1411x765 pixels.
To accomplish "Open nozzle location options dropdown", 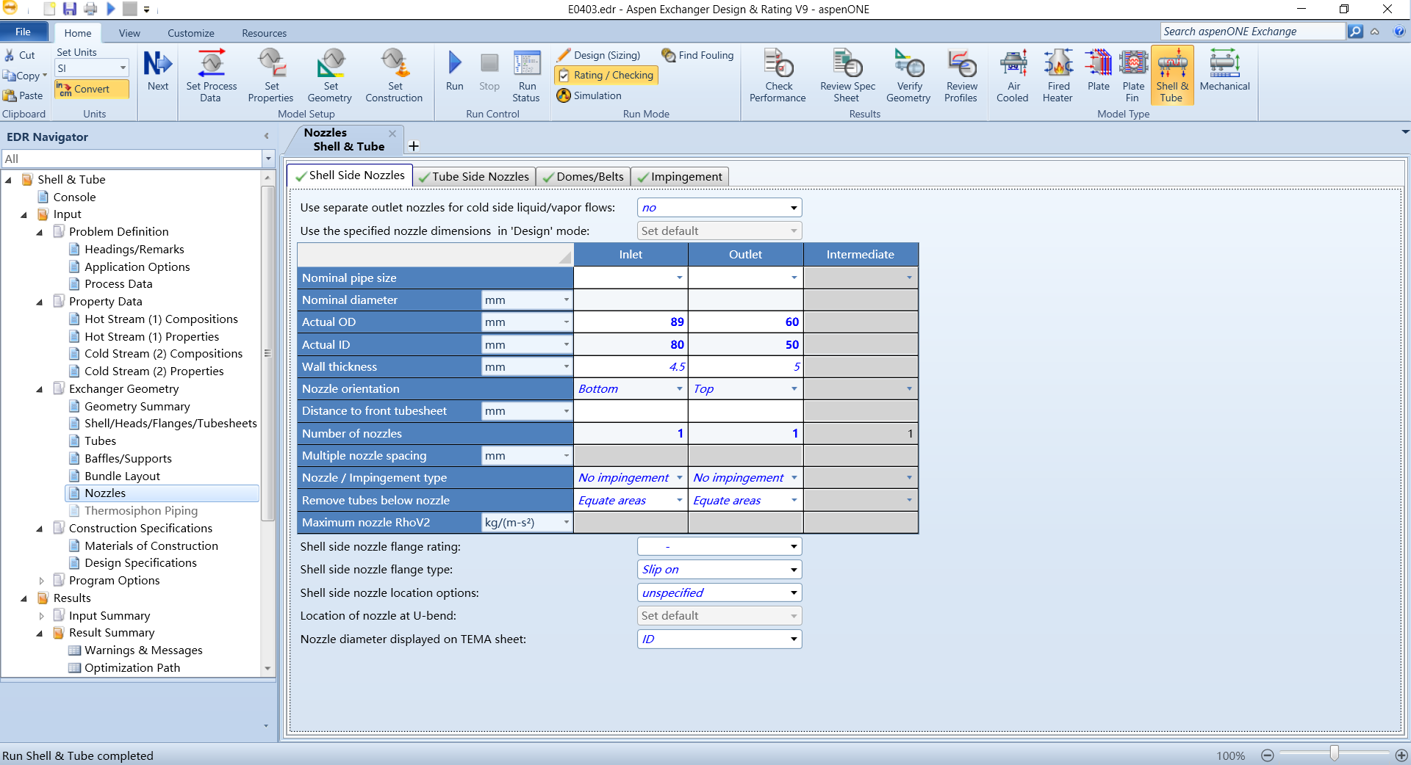I will [x=794, y=592].
